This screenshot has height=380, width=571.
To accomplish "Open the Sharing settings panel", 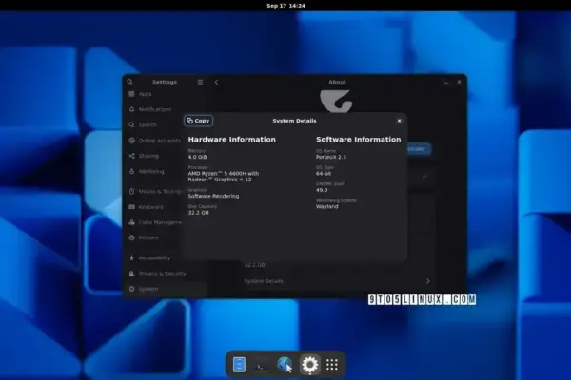I will click(165, 156).
